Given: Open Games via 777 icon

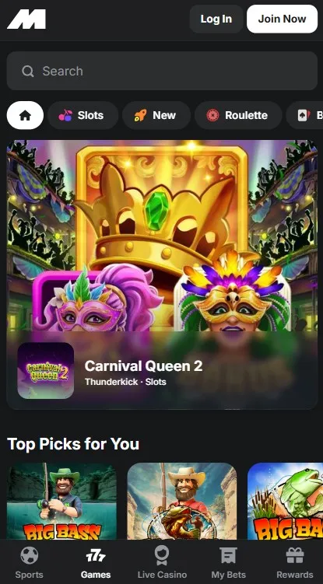Looking at the screenshot, I should pos(96,556).
